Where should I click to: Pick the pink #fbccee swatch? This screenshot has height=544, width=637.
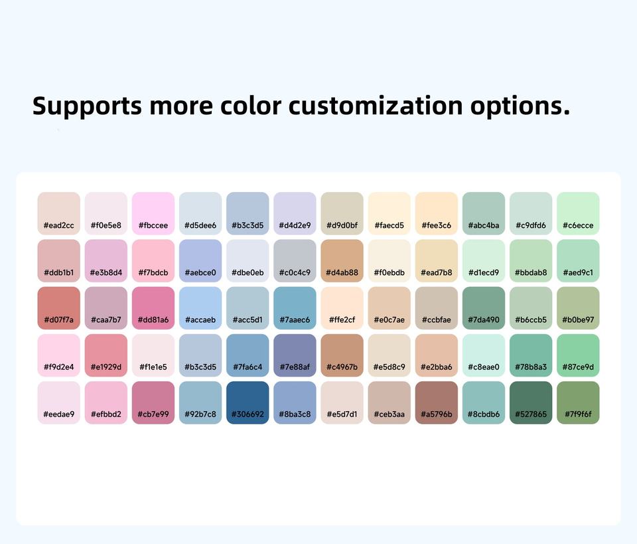pyautogui.click(x=153, y=213)
